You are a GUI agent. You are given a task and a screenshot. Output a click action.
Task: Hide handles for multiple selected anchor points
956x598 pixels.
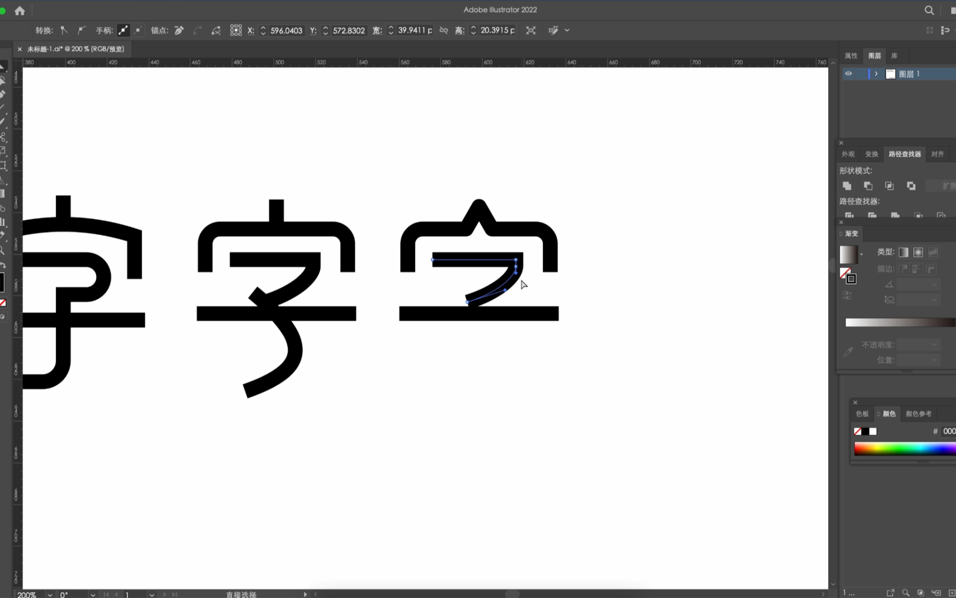[138, 30]
